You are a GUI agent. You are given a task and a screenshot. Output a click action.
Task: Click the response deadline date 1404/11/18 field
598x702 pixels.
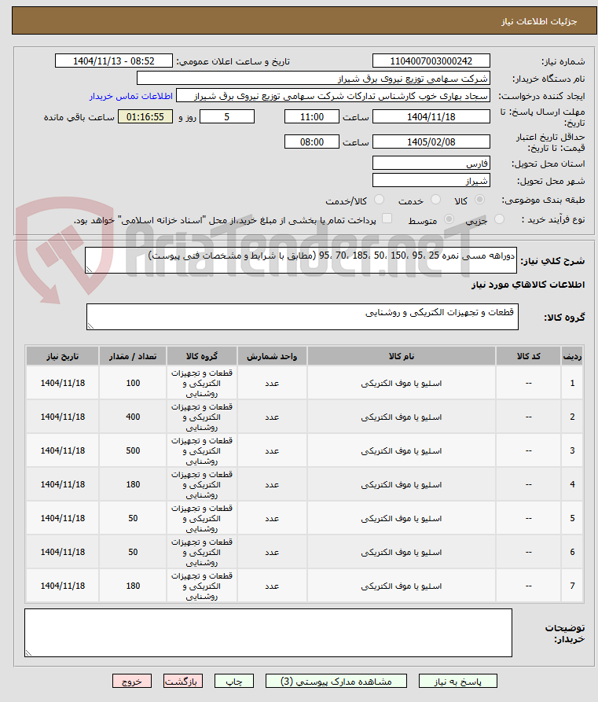[431, 117]
